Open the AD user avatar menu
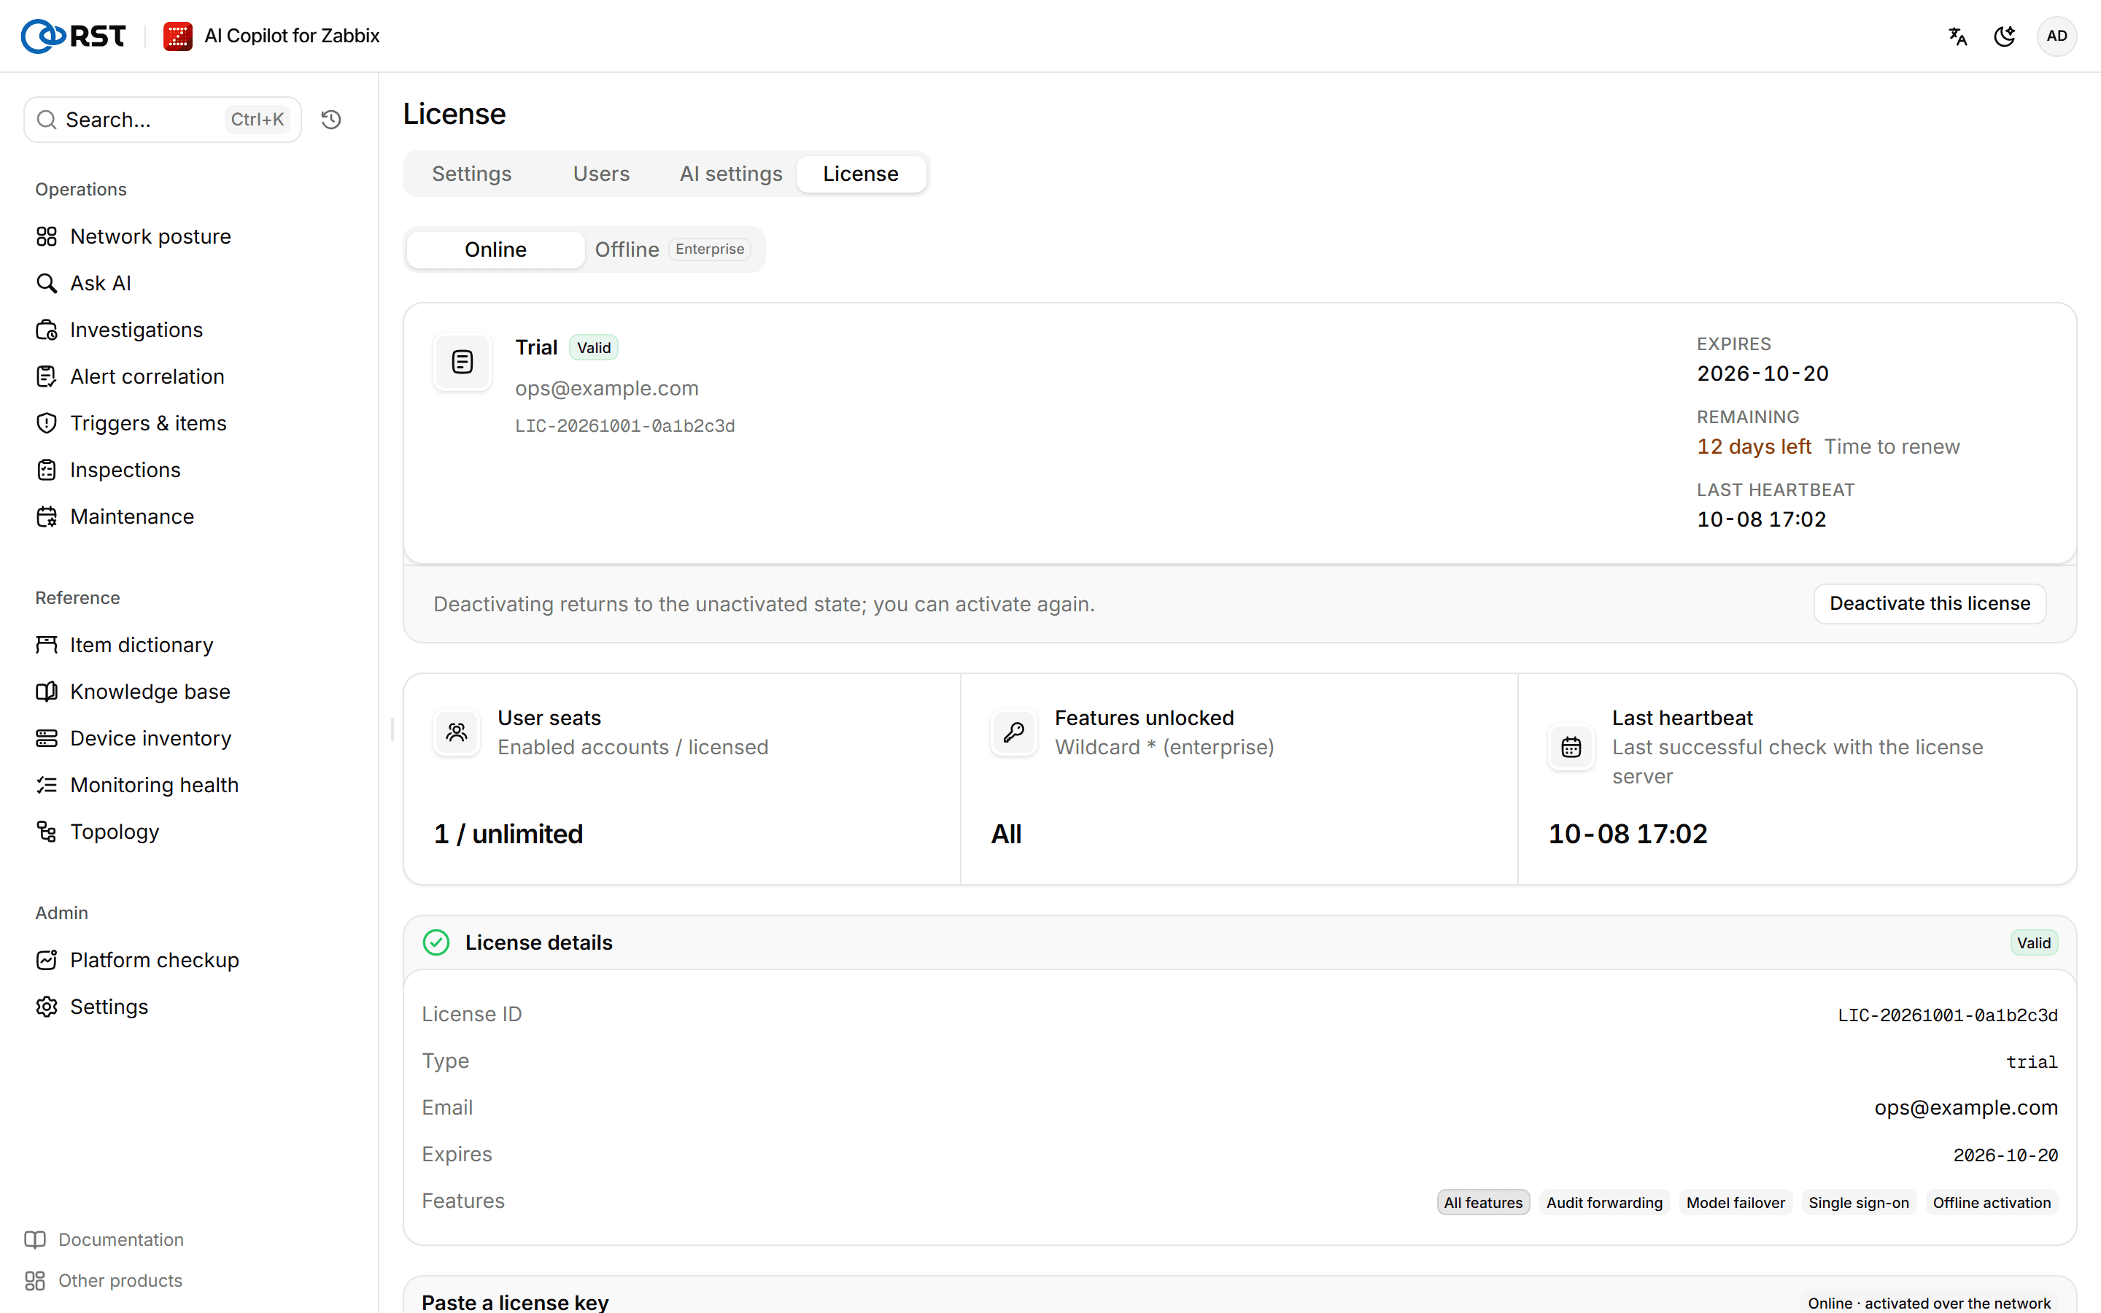 coord(2056,36)
